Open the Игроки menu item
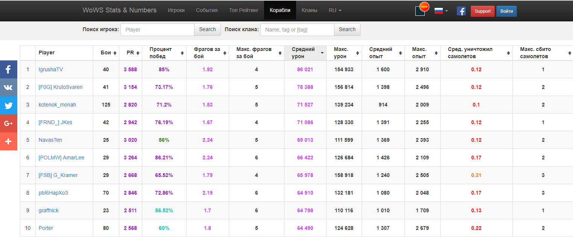This screenshot has width=573, height=237. (176, 10)
